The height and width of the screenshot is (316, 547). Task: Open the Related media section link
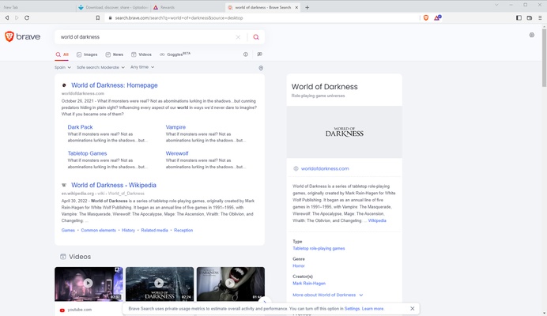tap(155, 230)
